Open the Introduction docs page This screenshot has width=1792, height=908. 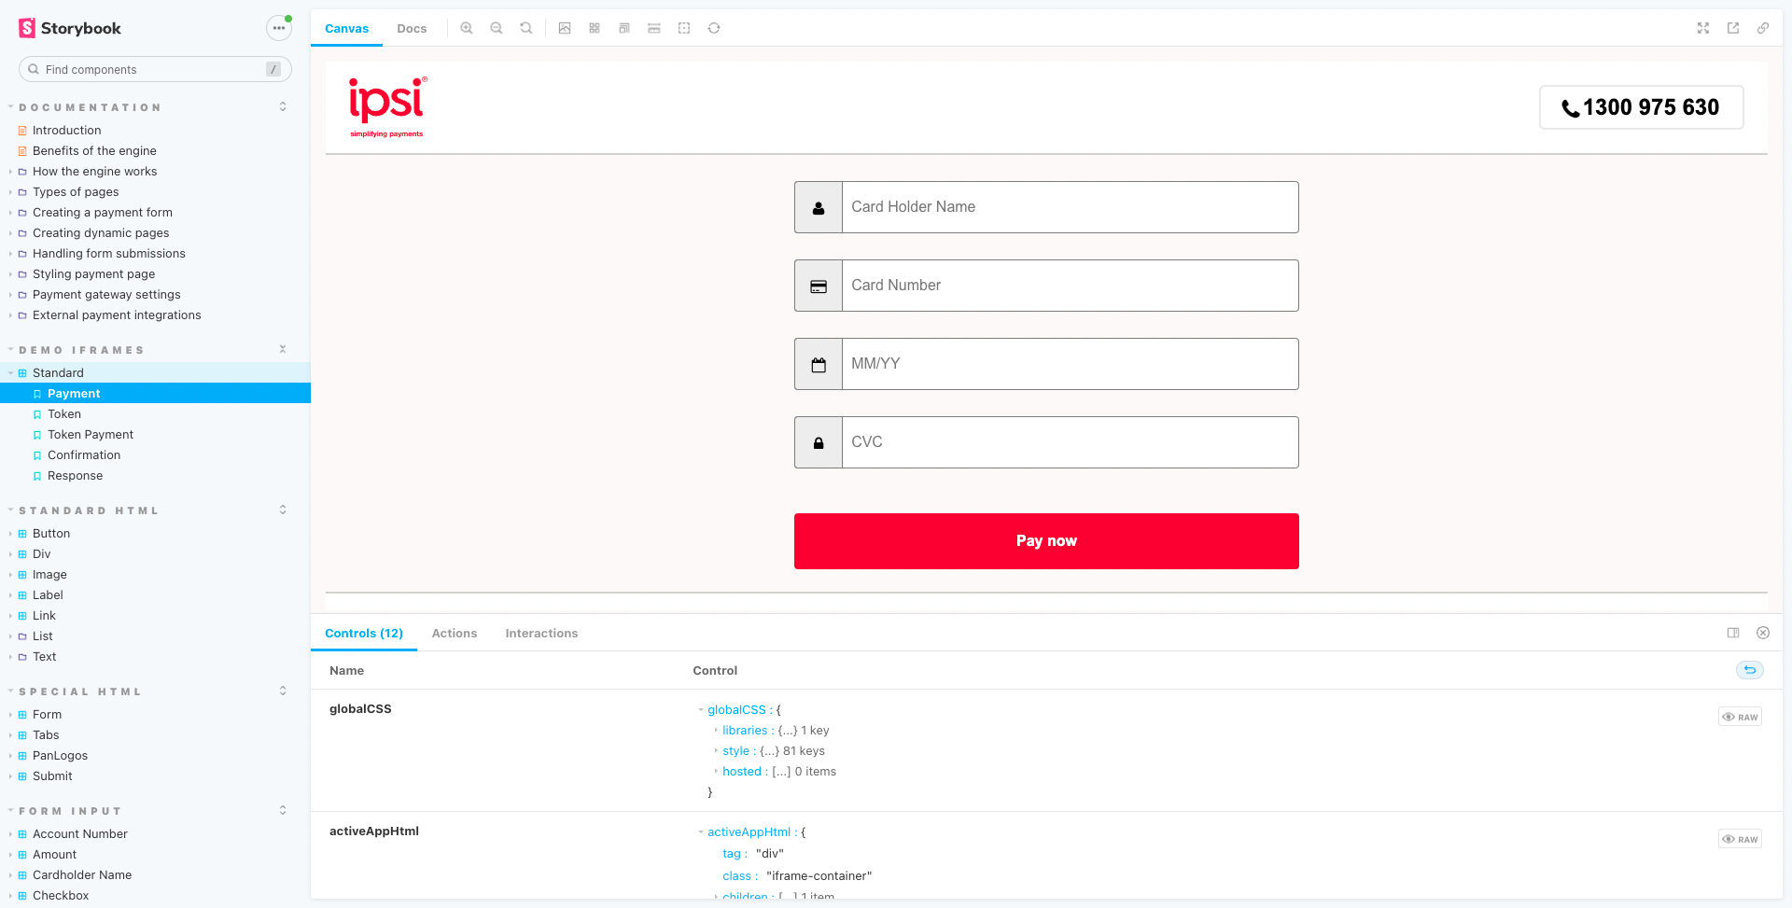pos(66,131)
